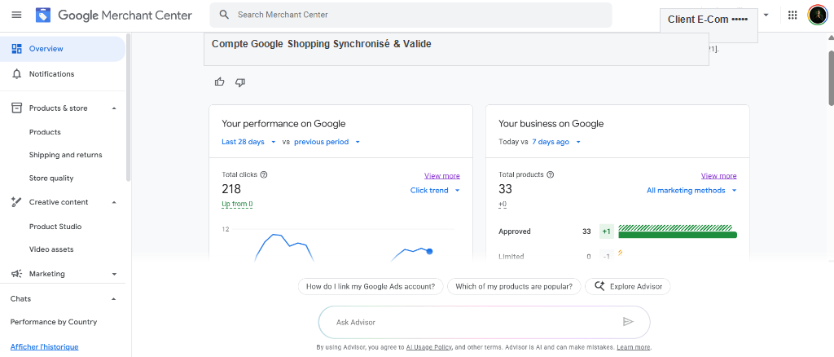Open Shipping and returns

coord(65,155)
